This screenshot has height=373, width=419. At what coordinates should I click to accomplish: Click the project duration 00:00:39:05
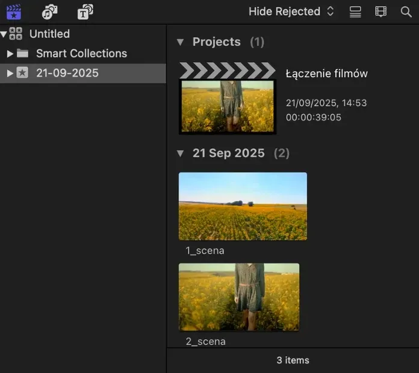tap(314, 118)
